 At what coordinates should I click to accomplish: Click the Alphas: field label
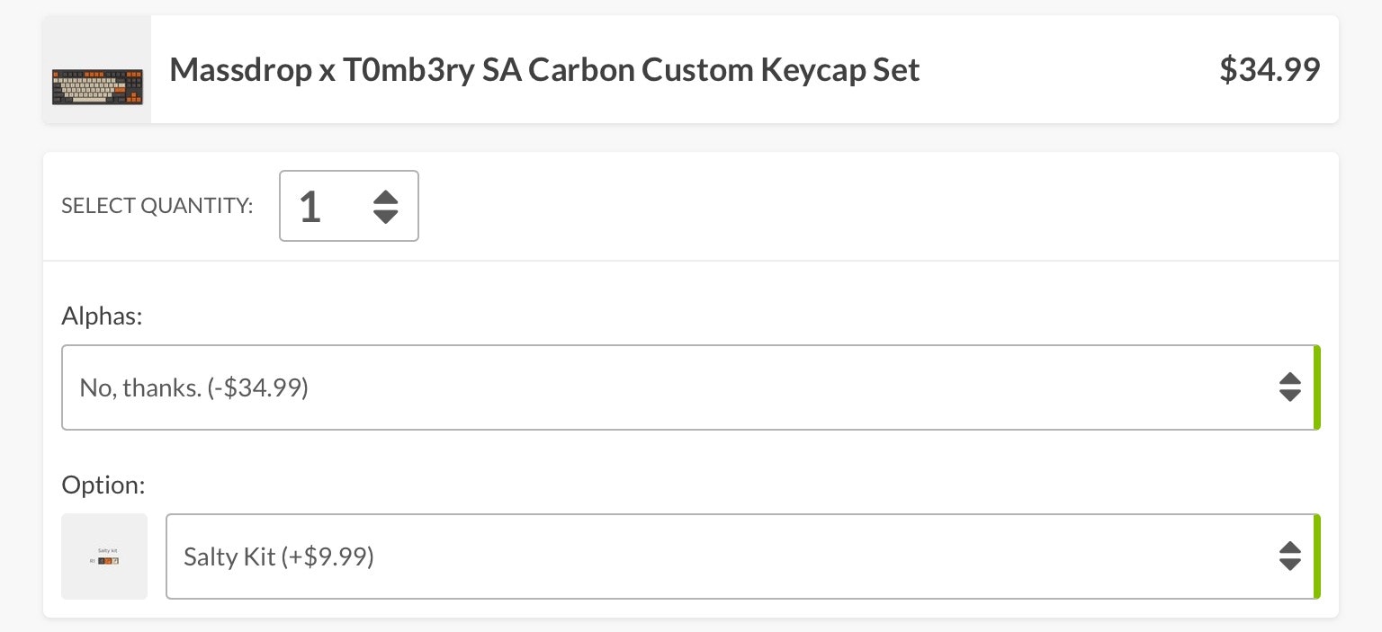click(x=103, y=316)
